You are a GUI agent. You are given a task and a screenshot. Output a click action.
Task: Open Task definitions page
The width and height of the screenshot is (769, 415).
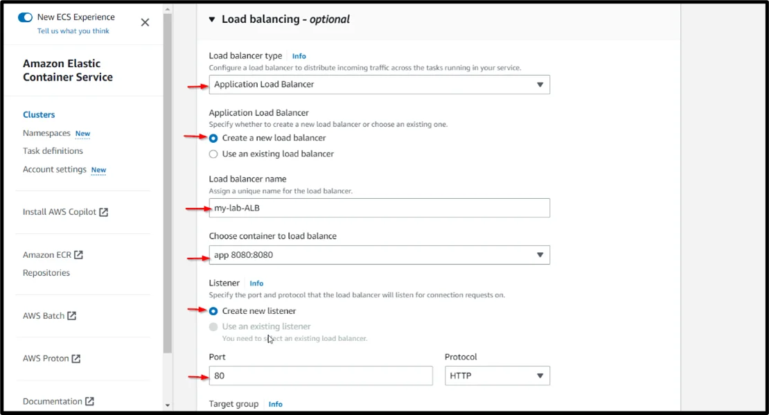click(53, 151)
